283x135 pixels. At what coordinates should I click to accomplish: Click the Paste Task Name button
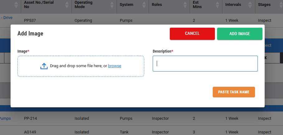coord(234,92)
